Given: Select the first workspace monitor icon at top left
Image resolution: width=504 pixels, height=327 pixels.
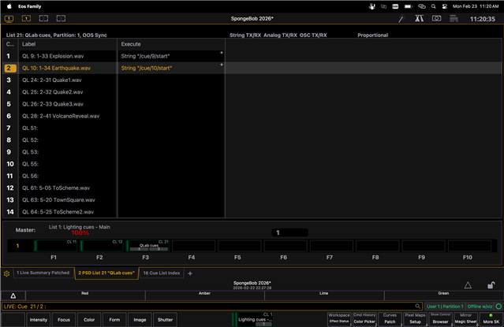Looking at the screenshot, I should point(8,17).
